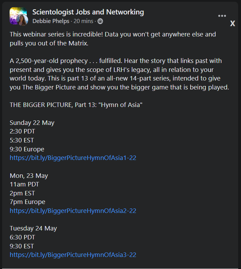Viewport: 241px width, 269px height.
Task: Open the Scientologist Jobs and Networking group
Action: pyautogui.click(x=88, y=12)
